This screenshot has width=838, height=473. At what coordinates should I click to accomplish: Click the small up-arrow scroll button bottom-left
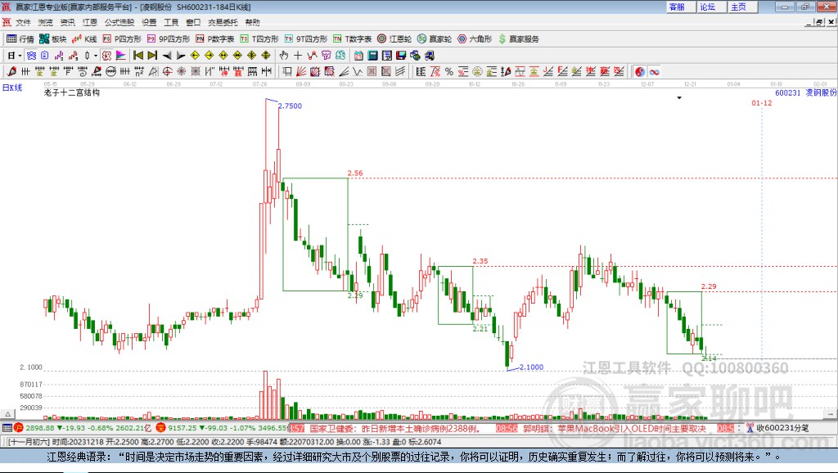[7, 414]
